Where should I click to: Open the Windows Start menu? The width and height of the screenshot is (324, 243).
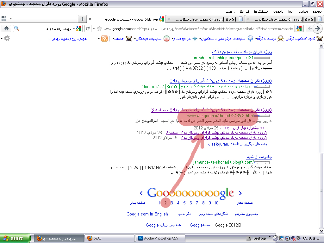pyautogui.click(x=15, y=238)
